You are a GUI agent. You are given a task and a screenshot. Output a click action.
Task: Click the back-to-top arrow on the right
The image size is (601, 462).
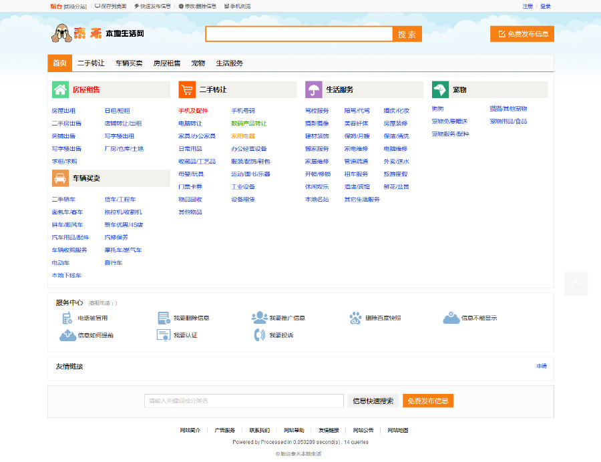576,284
